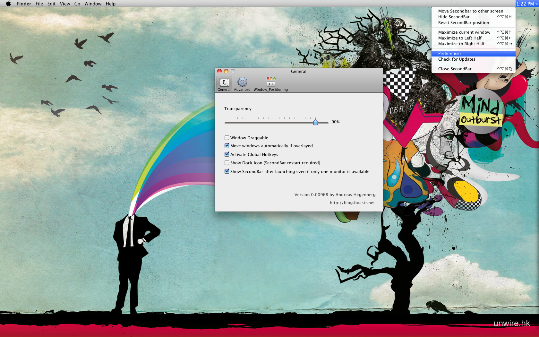The height and width of the screenshot is (337, 539).
Task: Choose Close SecondBar from the menu
Action: [x=455, y=69]
